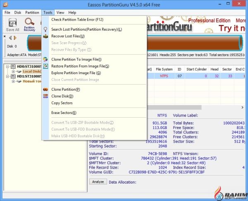Open the Help menu

(x=72, y=12)
